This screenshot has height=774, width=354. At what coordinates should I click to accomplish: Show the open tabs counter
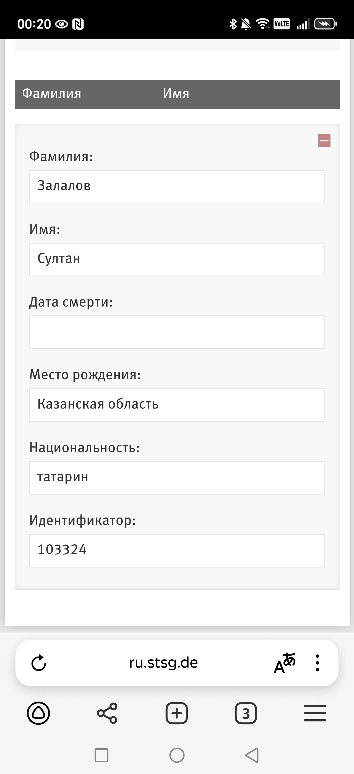tap(246, 713)
